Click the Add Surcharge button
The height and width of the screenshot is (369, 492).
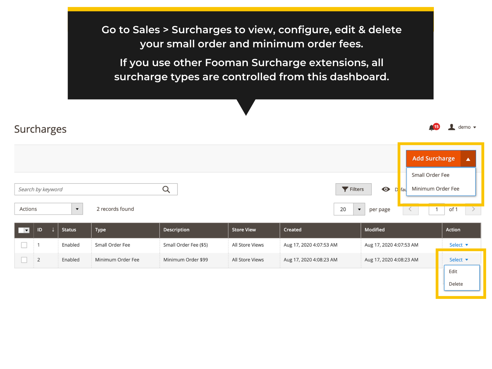pos(433,158)
